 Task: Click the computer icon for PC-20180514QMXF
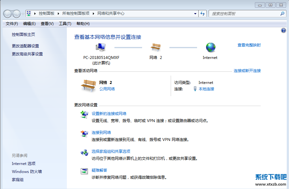coord(101,48)
